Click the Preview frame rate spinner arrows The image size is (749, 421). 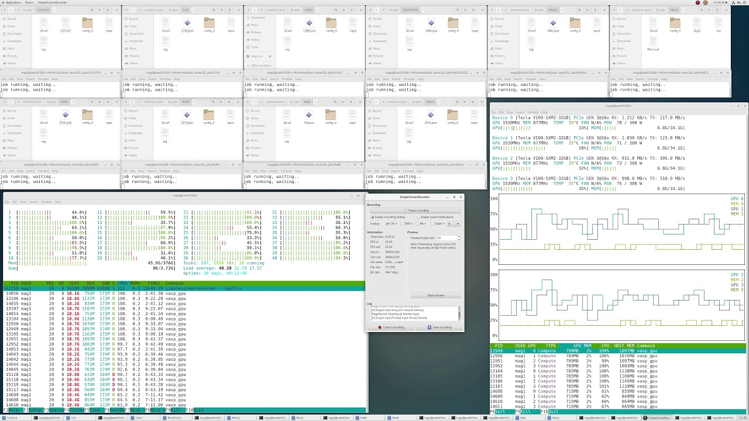click(x=459, y=238)
